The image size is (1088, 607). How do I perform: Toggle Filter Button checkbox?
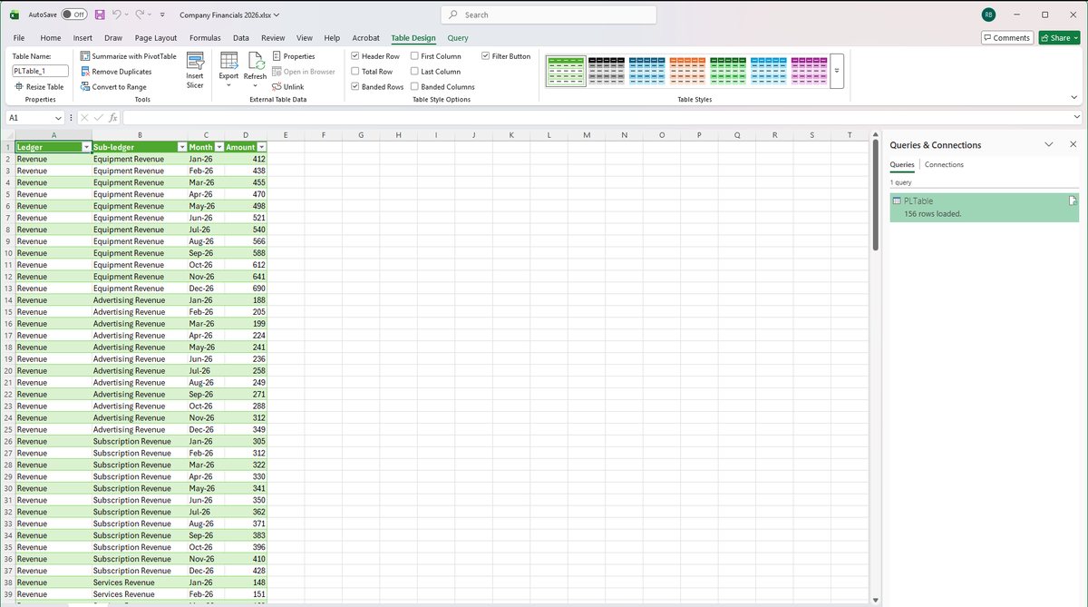point(485,56)
